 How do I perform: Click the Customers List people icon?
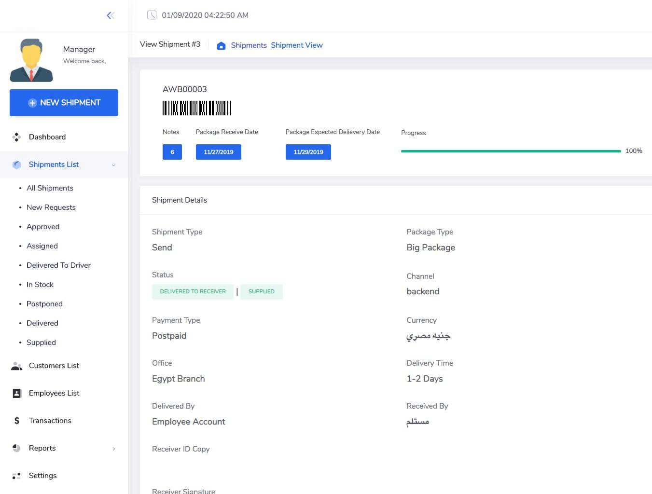pyautogui.click(x=16, y=366)
